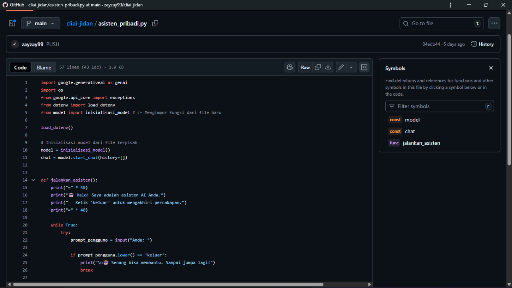
Task: Switch to the Blame tab
Action: [44, 67]
